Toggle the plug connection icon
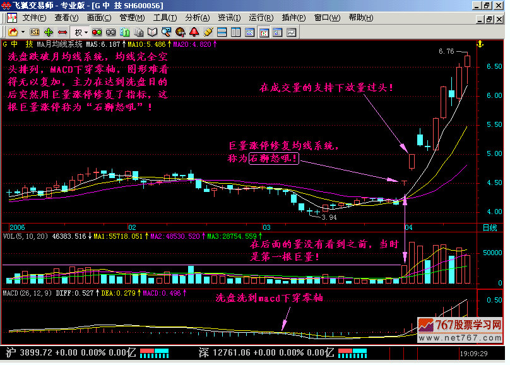Screen dimensions: 510x365 [208, 32]
